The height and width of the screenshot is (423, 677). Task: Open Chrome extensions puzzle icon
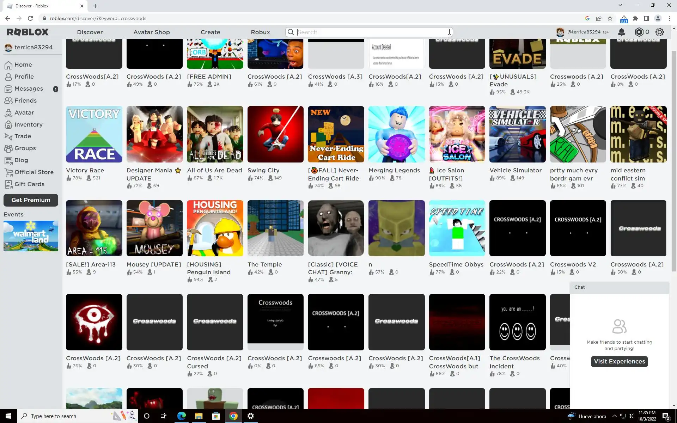click(x=635, y=18)
